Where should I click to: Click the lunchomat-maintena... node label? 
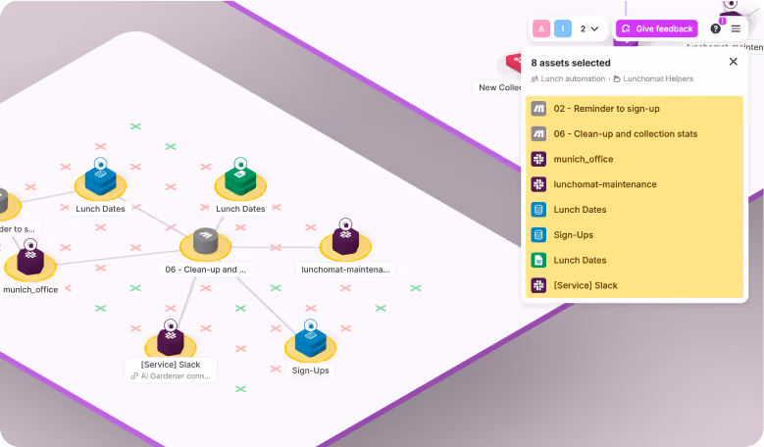(345, 270)
